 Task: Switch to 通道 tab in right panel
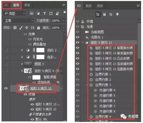(x=100, y=6)
